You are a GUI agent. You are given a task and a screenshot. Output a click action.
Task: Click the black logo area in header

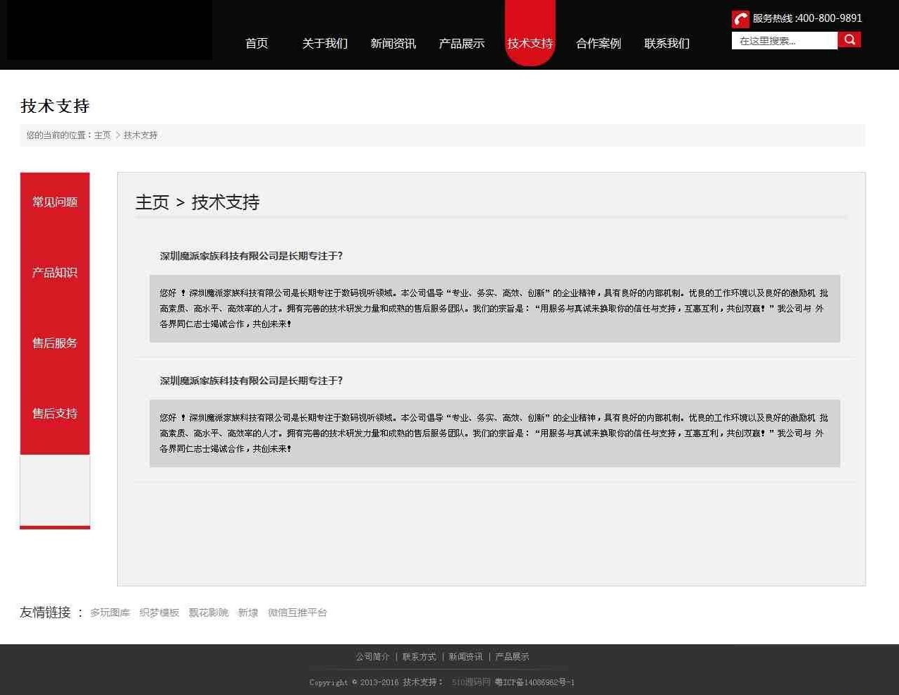pyautogui.click(x=109, y=30)
